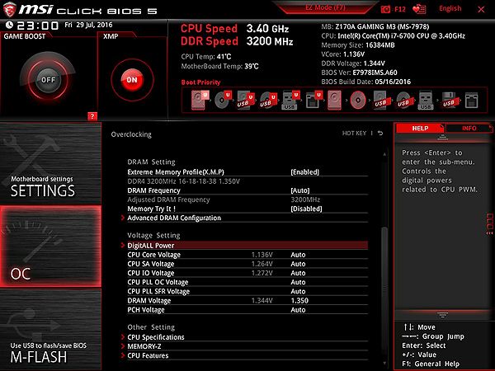Click the back arrow next to HOT KEY
The image size is (495, 371).
(380, 133)
